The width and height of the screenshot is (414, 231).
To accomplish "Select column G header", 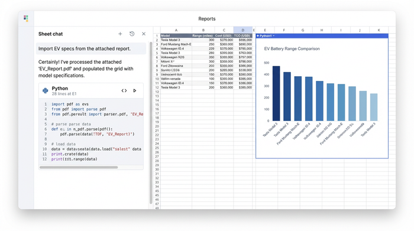I will click(x=303, y=30).
